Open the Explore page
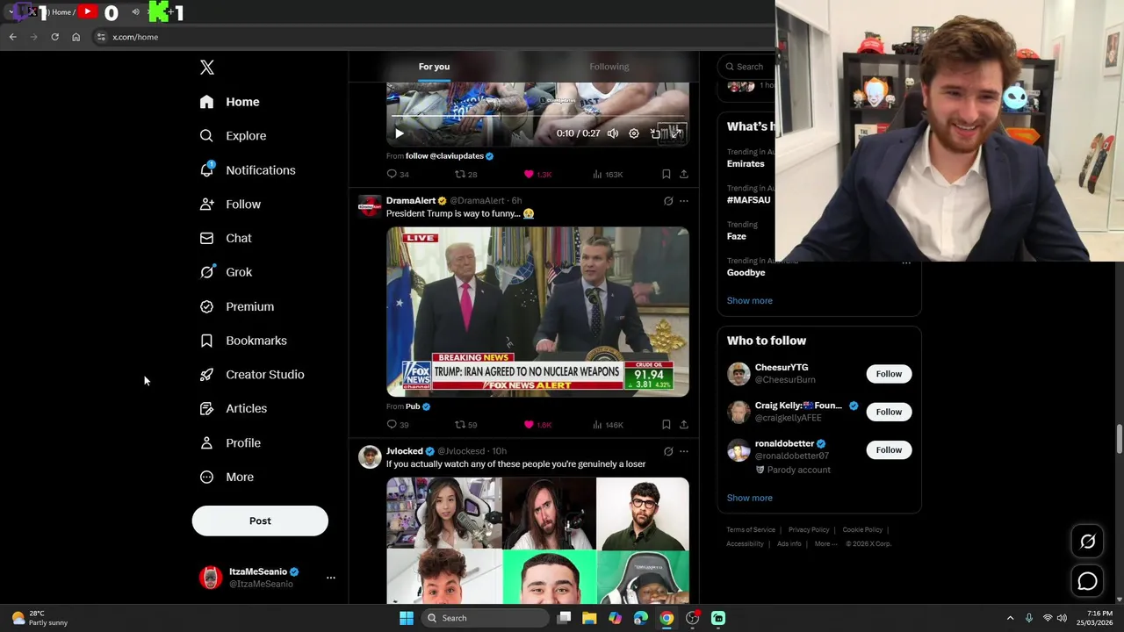1124x632 pixels. click(x=233, y=136)
